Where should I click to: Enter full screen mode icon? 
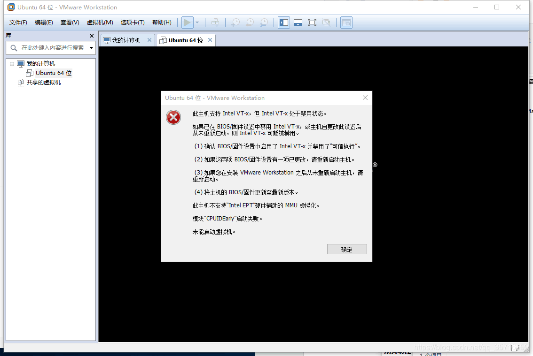(x=312, y=23)
